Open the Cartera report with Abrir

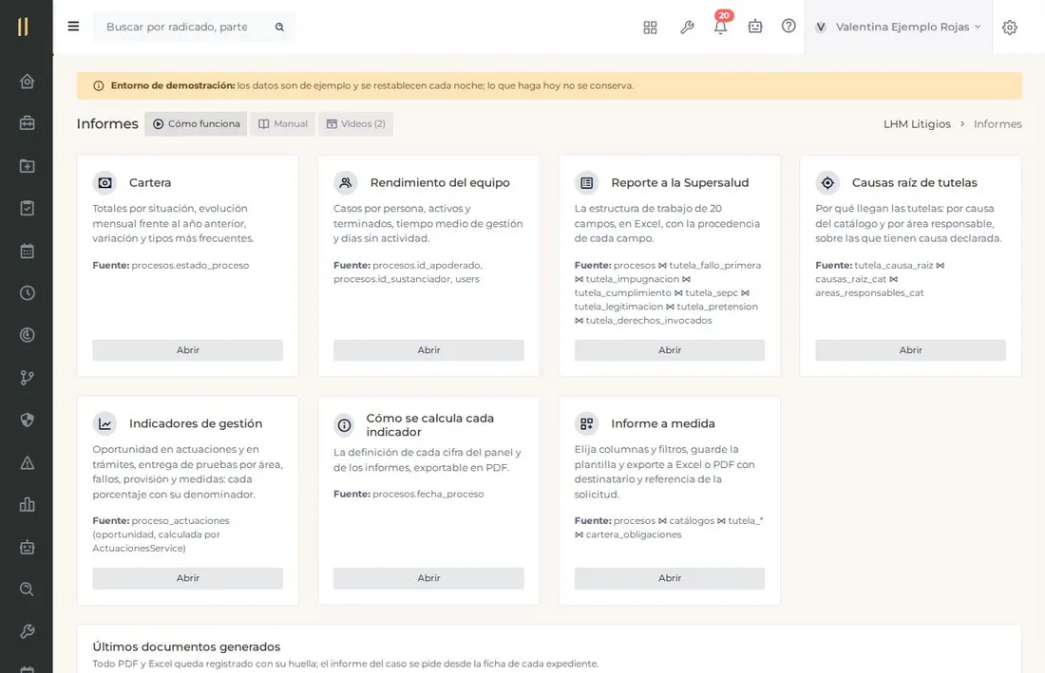(188, 350)
